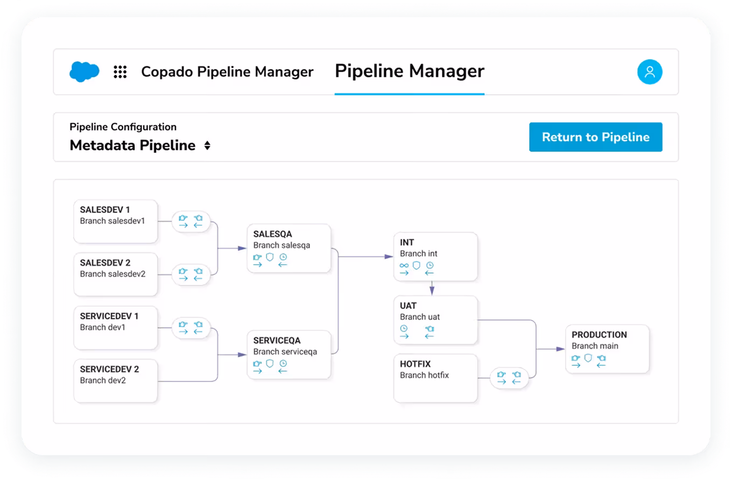Click the clock icon in INT
The image size is (732, 481).
tap(430, 265)
